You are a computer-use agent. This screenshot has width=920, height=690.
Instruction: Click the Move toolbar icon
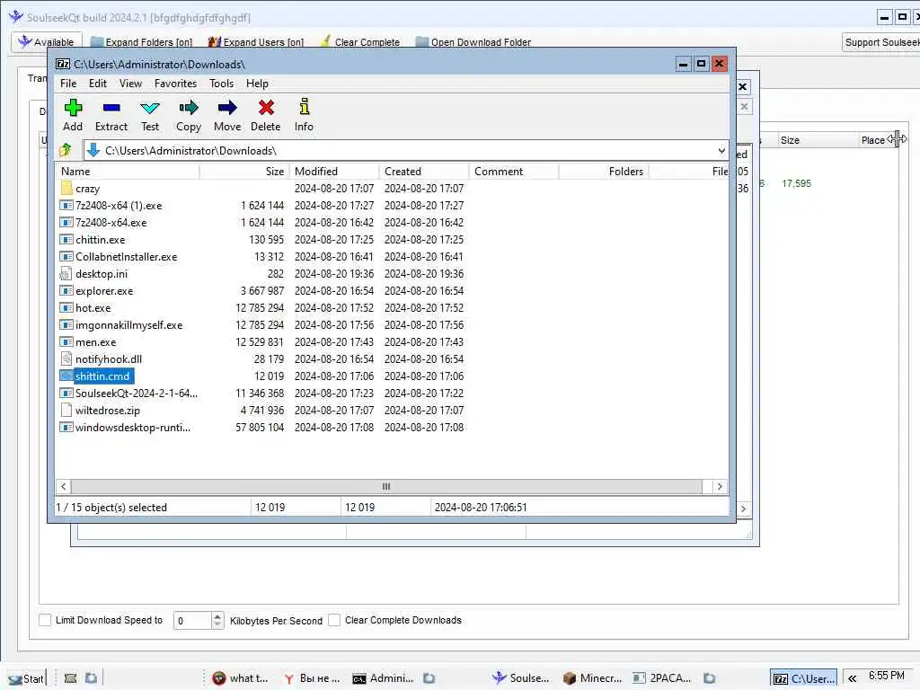[227, 108]
